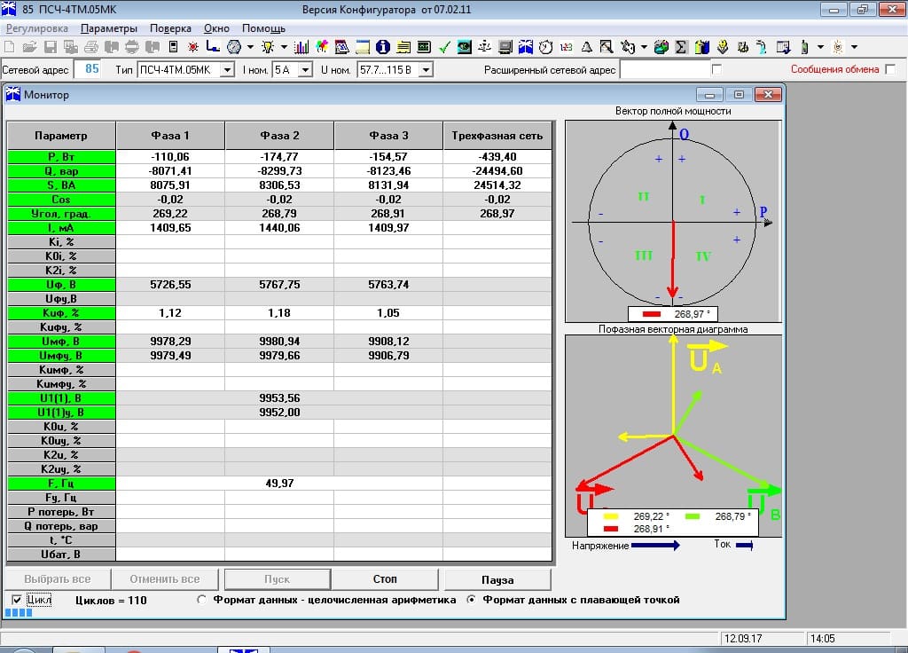
Task: Open the Поверка menu
Action: point(170,28)
